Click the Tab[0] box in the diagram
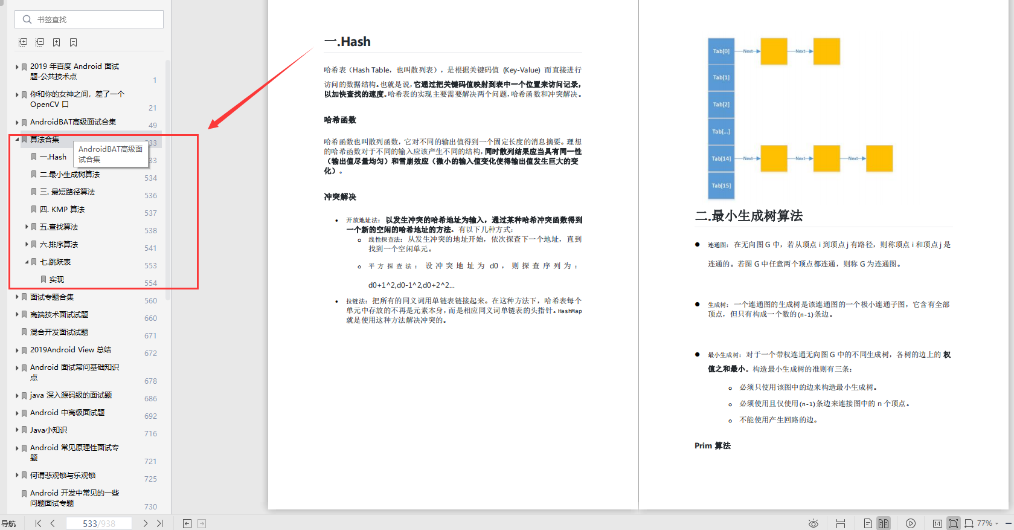The height and width of the screenshot is (530, 1014). [721, 51]
